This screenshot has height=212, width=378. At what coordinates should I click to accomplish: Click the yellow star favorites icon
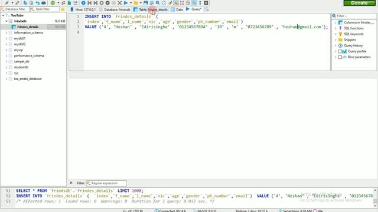pyautogui.click(x=63, y=9)
